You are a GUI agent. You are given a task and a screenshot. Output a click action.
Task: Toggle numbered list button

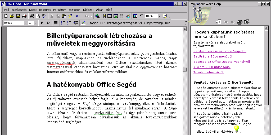63,23
